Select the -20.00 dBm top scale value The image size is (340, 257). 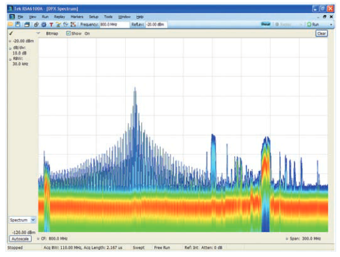(23, 41)
